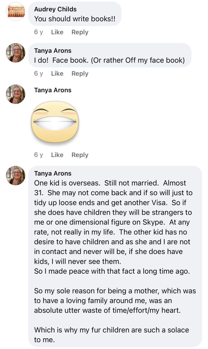208x349 pixels.
Task: Like the "Off my face book" comment
Action: tap(57, 74)
